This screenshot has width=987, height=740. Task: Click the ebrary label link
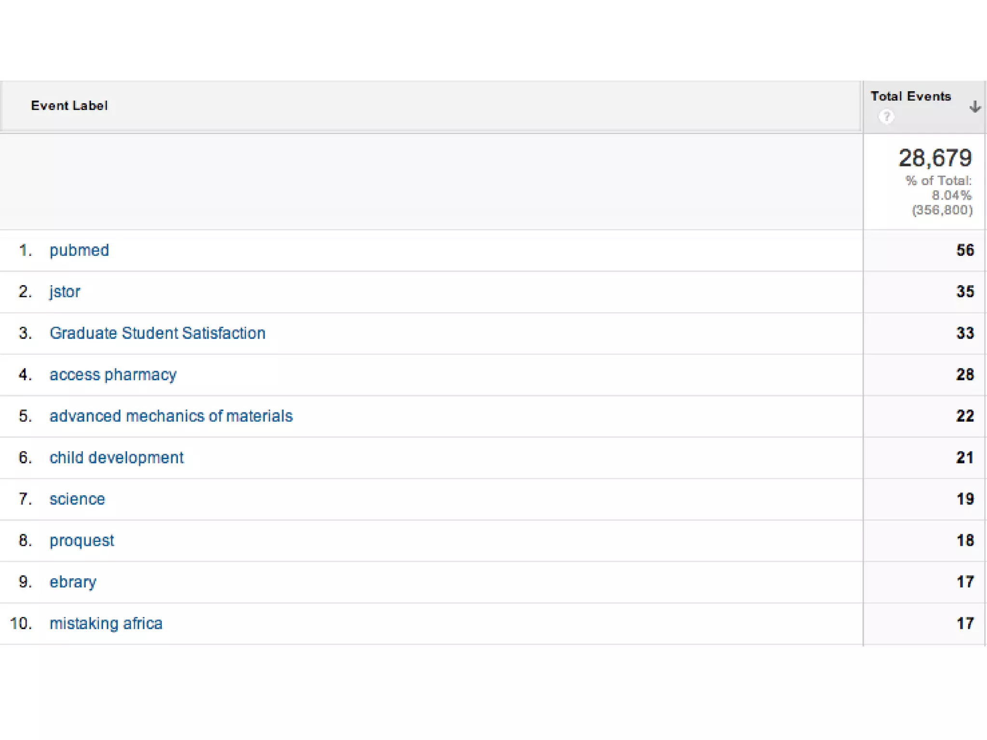(73, 582)
